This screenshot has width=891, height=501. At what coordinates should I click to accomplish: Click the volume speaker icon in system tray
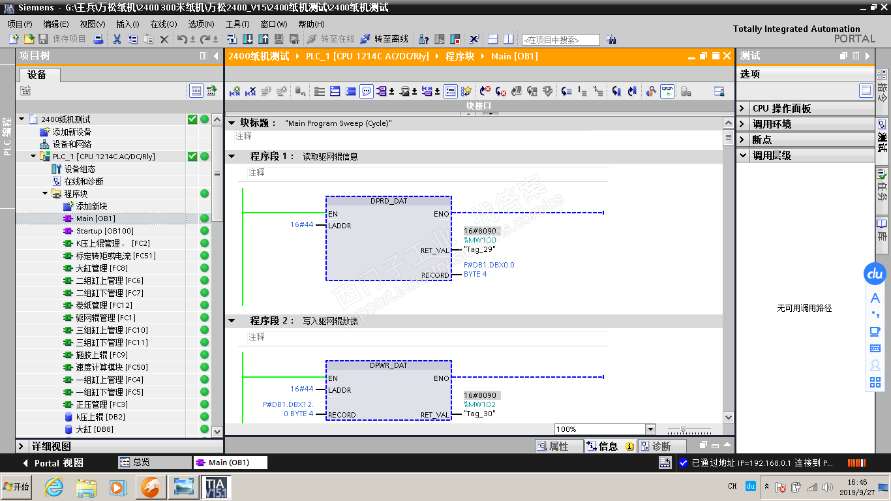(828, 487)
